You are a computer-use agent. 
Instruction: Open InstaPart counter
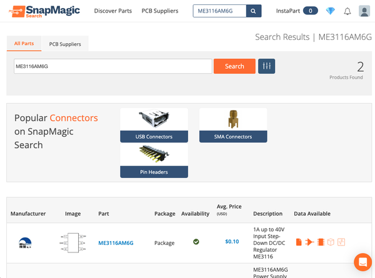(297, 11)
